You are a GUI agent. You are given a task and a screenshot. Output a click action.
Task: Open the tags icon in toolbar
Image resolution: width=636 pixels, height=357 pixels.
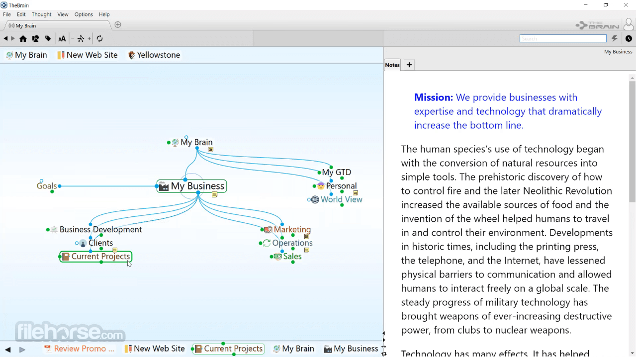pos(48,39)
